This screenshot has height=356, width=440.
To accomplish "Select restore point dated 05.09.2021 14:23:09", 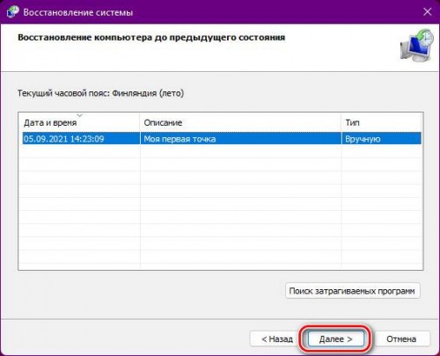I will 222,139.
